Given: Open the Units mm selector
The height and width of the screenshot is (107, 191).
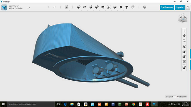Looking at the screenshot, I should (182, 97).
